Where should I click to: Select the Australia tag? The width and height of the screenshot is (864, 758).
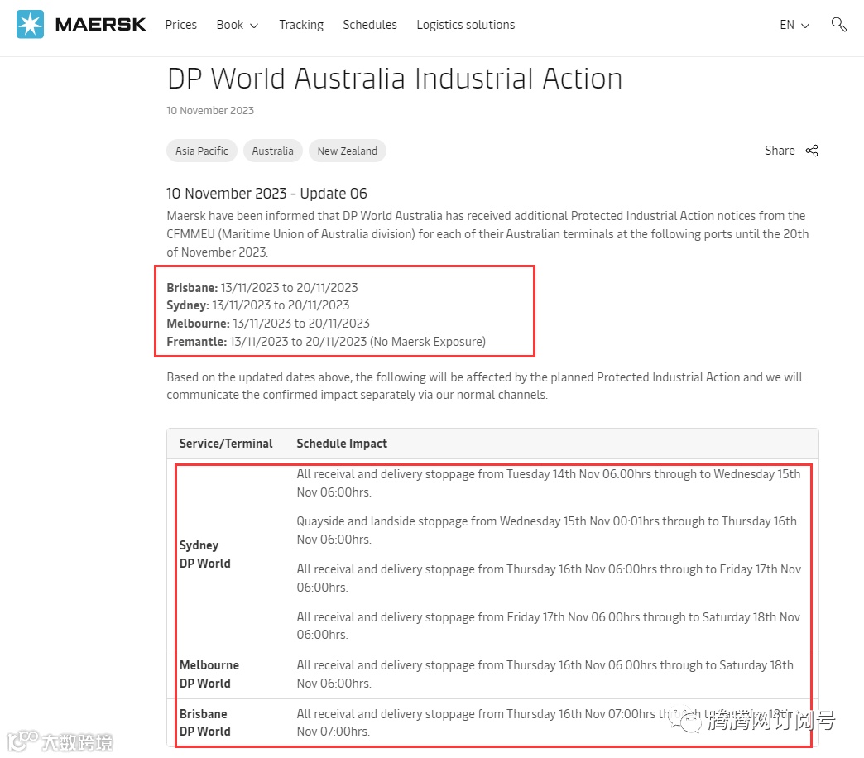273,151
